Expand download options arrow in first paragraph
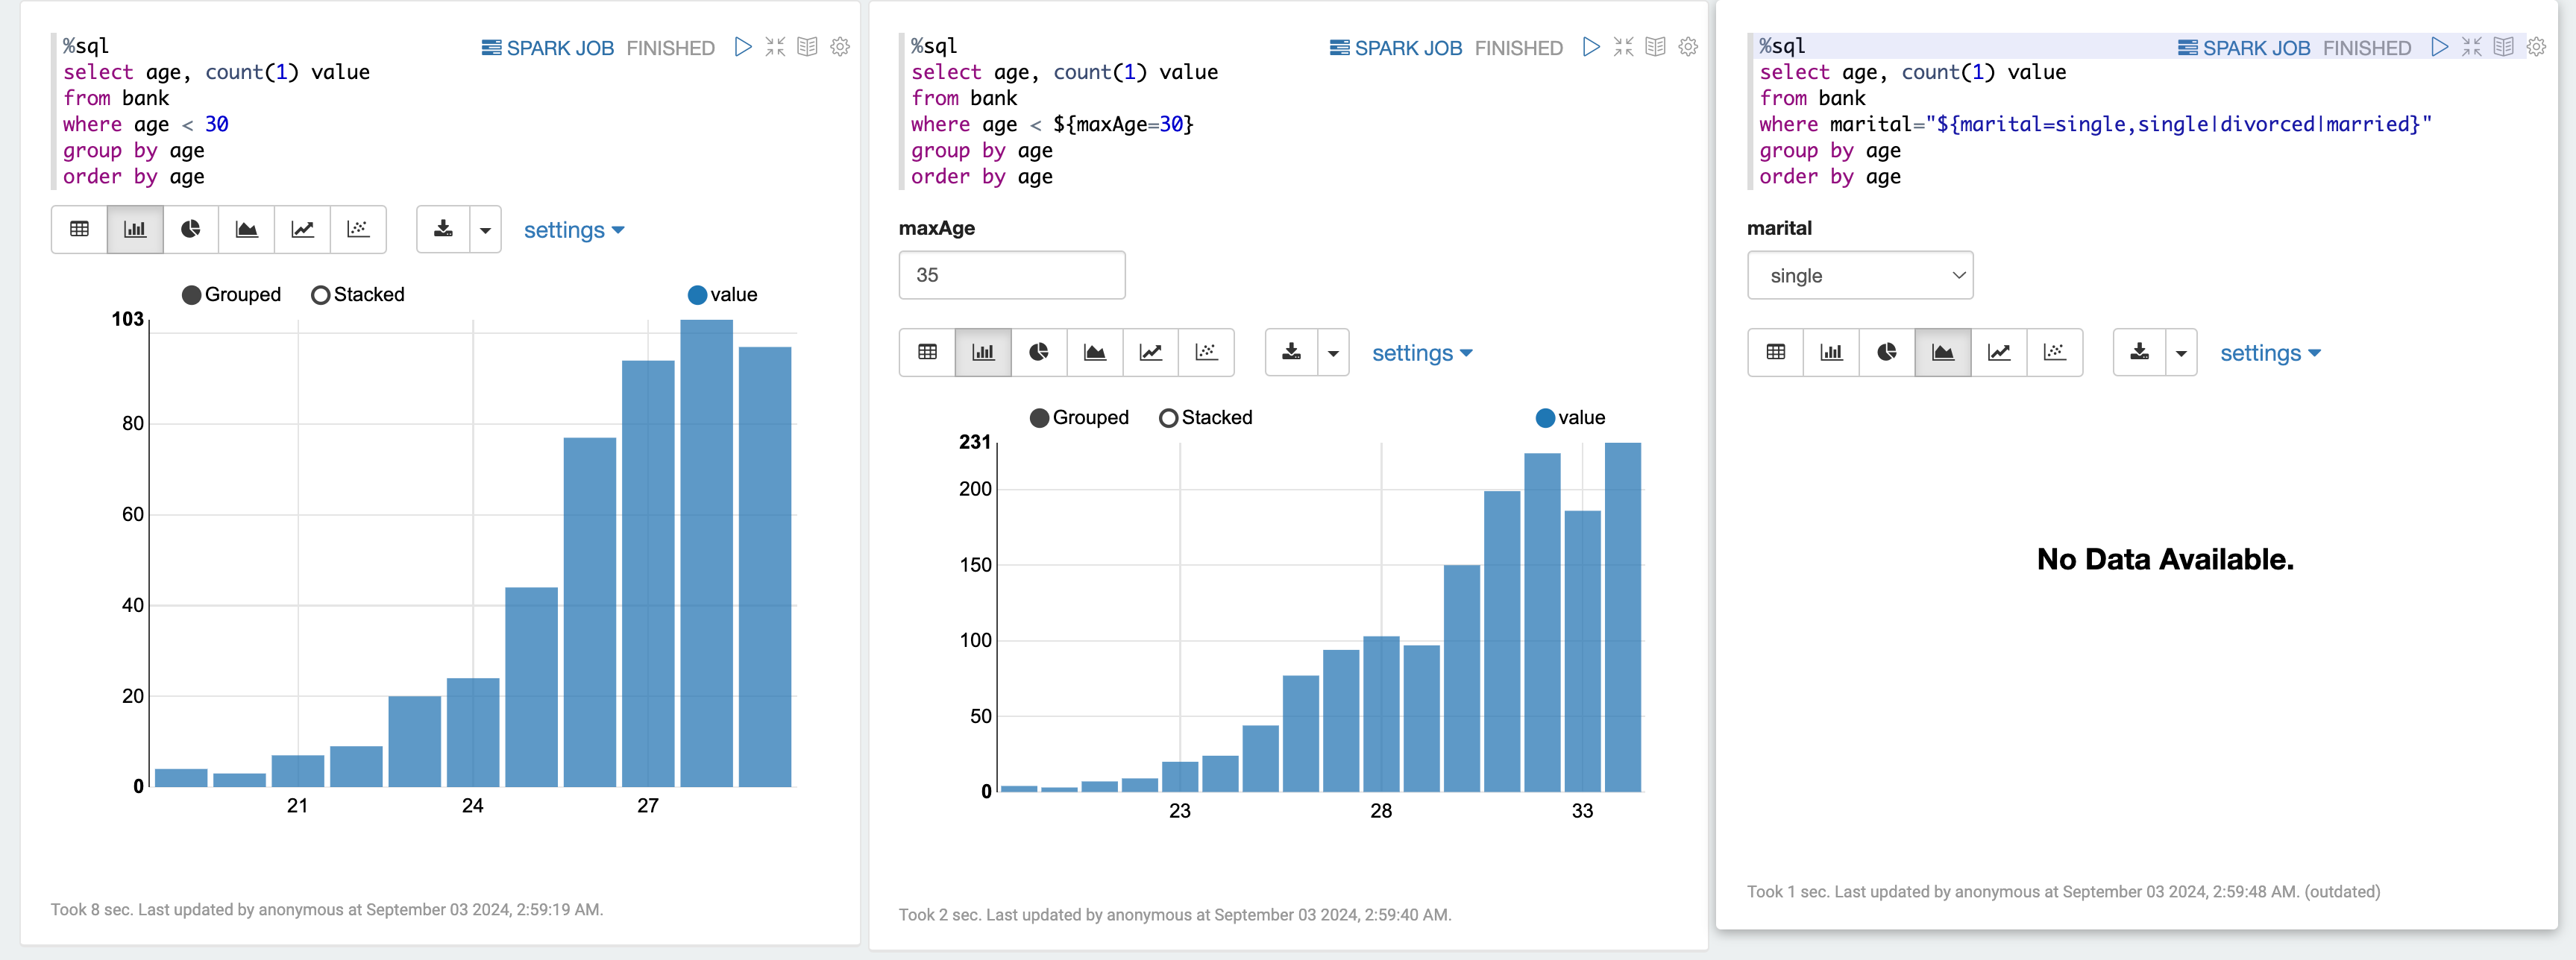The height and width of the screenshot is (960, 2576). click(x=485, y=230)
